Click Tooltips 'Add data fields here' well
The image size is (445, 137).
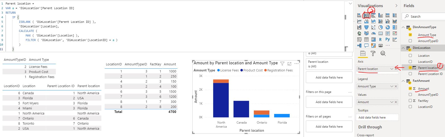pyautogui.click(x=377, y=117)
